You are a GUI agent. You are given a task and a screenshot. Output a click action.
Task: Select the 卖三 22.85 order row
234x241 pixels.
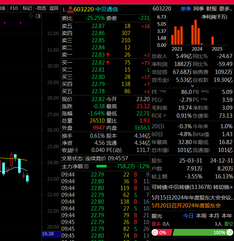(x=106, y=40)
